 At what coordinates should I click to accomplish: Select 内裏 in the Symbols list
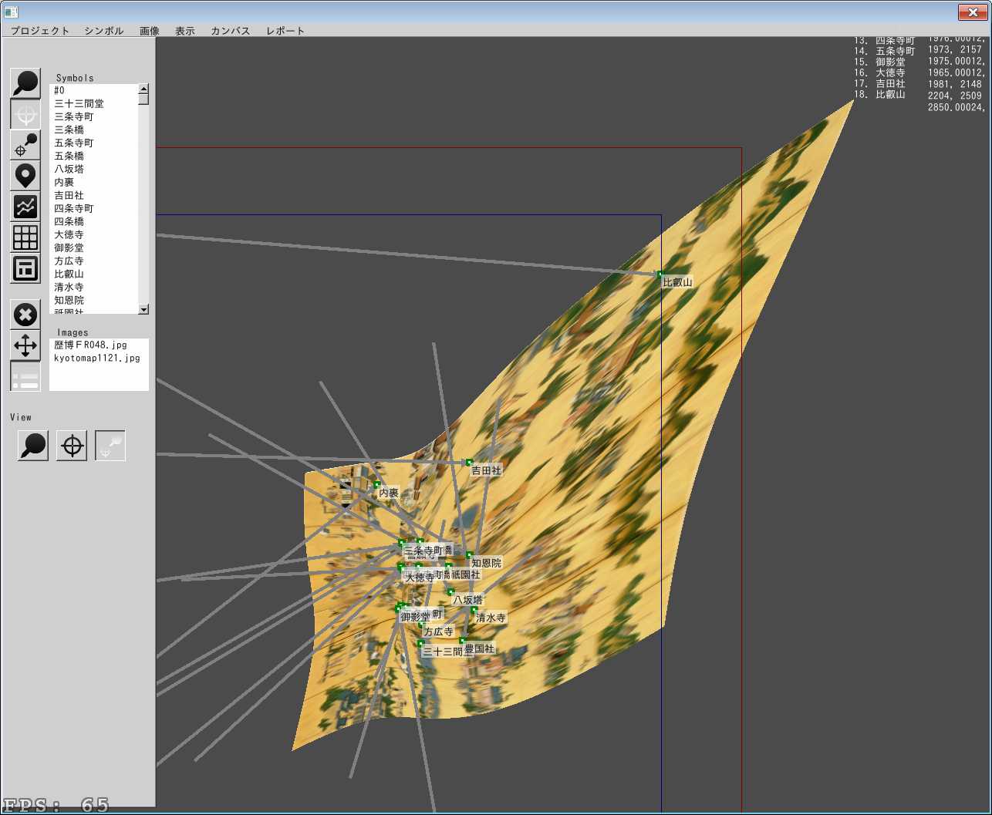[93, 182]
